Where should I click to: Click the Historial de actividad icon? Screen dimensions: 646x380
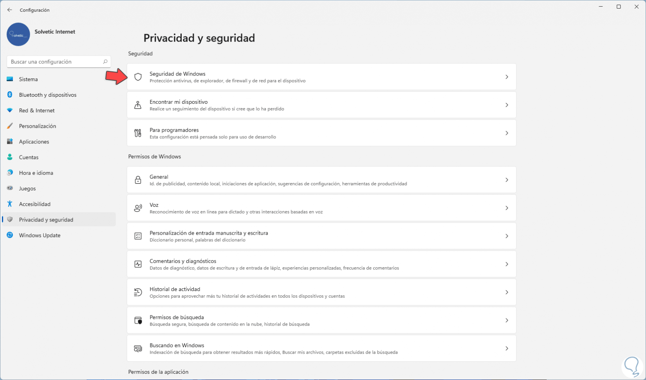click(x=138, y=292)
